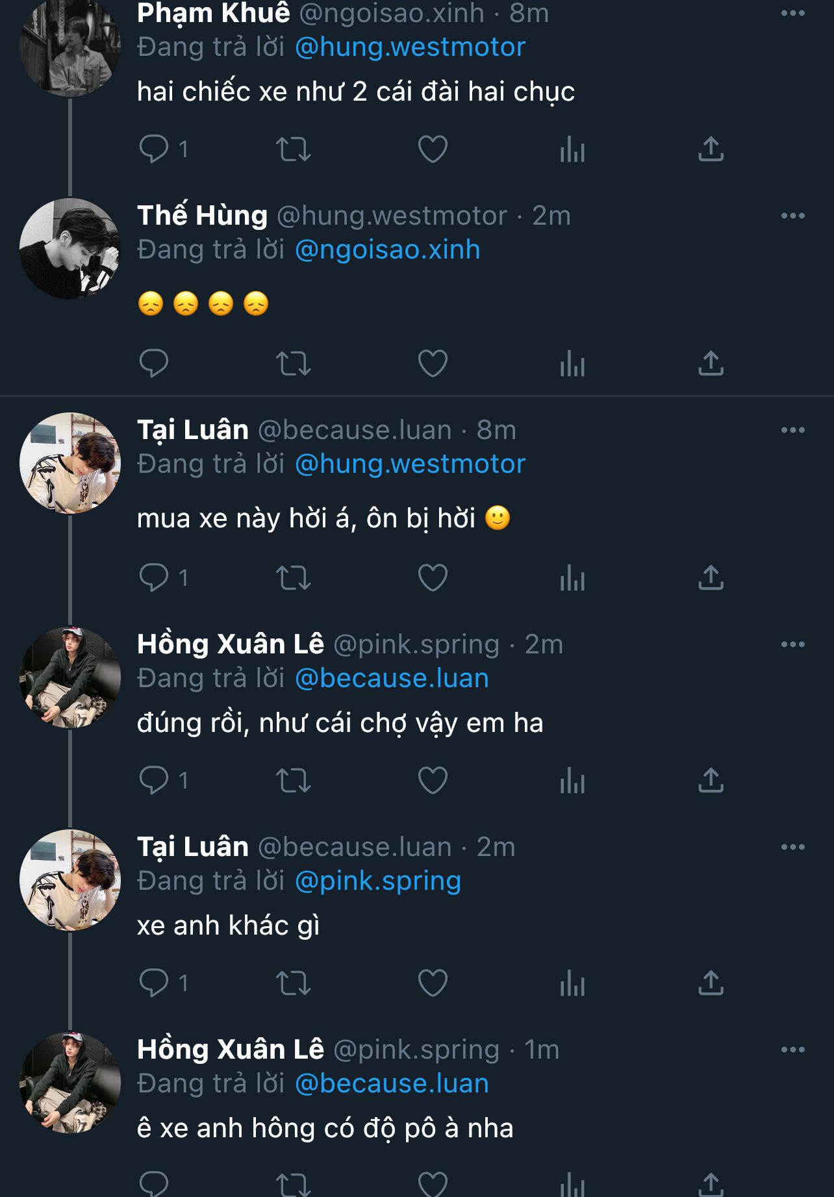
Task: View analytics on Hồng Xuân Lê's "đúng rồi" reply
Action: [x=572, y=781]
